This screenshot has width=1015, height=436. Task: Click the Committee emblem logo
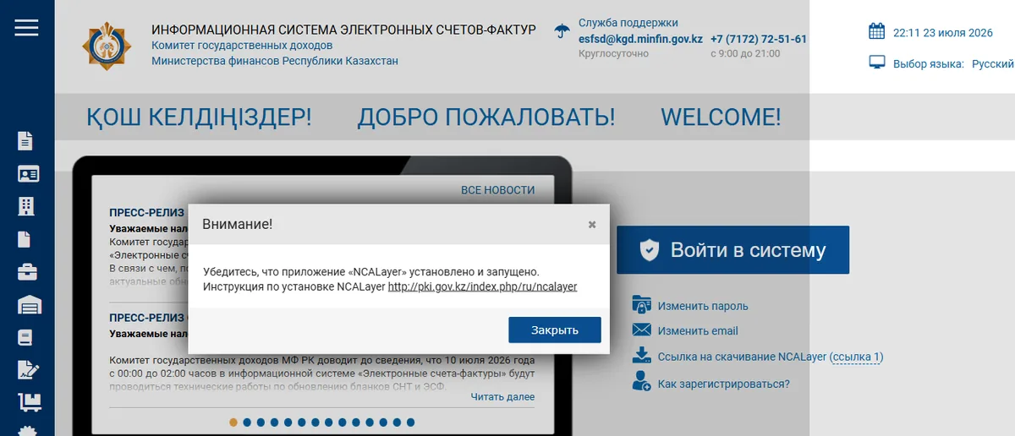point(107,46)
